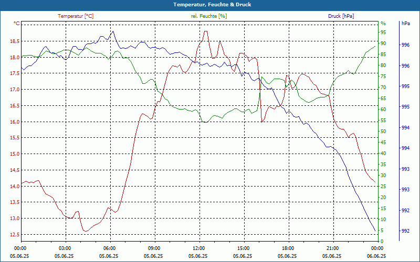Click the 06:00 time axis label

coord(110,248)
